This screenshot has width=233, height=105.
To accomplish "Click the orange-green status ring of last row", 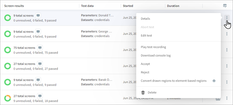I will pyautogui.click(x=7, y=98).
